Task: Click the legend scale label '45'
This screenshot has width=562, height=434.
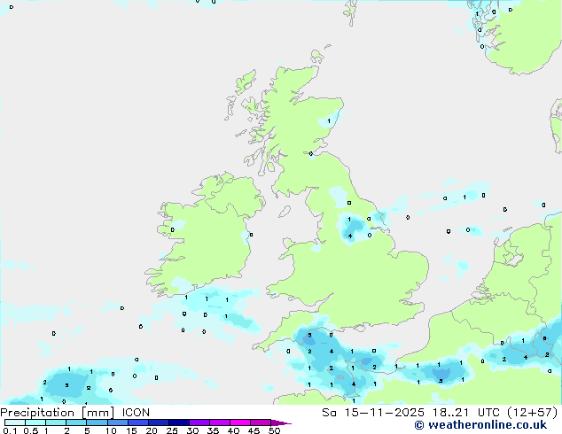Action: 254,430
